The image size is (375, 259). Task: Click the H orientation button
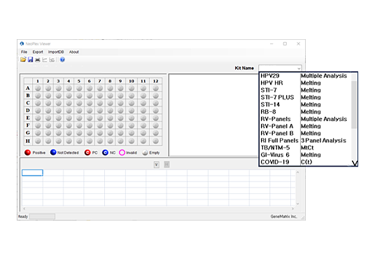click(x=167, y=164)
